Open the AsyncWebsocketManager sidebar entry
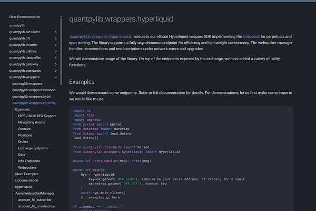 35,194
